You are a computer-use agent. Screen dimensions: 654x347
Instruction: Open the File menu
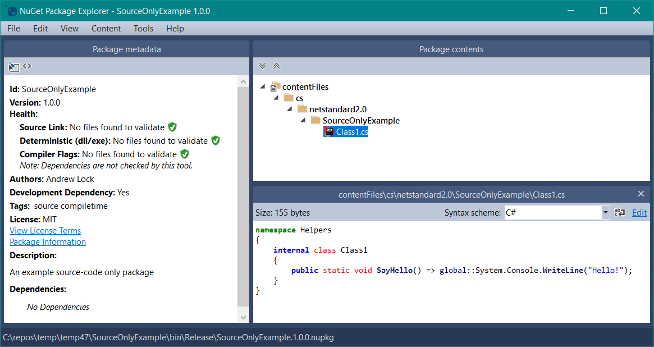pyautogui.click(x=13, y=29)
